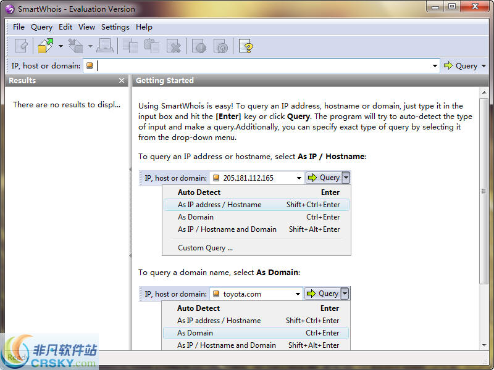Click the Update result toolbar icon
494x370 pixels.
pos(220,46)
